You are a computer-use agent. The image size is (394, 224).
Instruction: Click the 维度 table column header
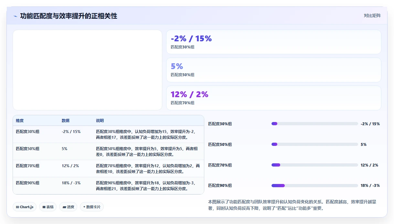[20, 121]
